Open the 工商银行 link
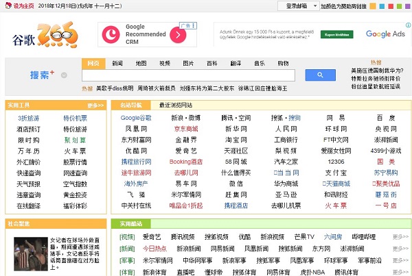This screenshot has width=412, height=276. tap(286, 140)
